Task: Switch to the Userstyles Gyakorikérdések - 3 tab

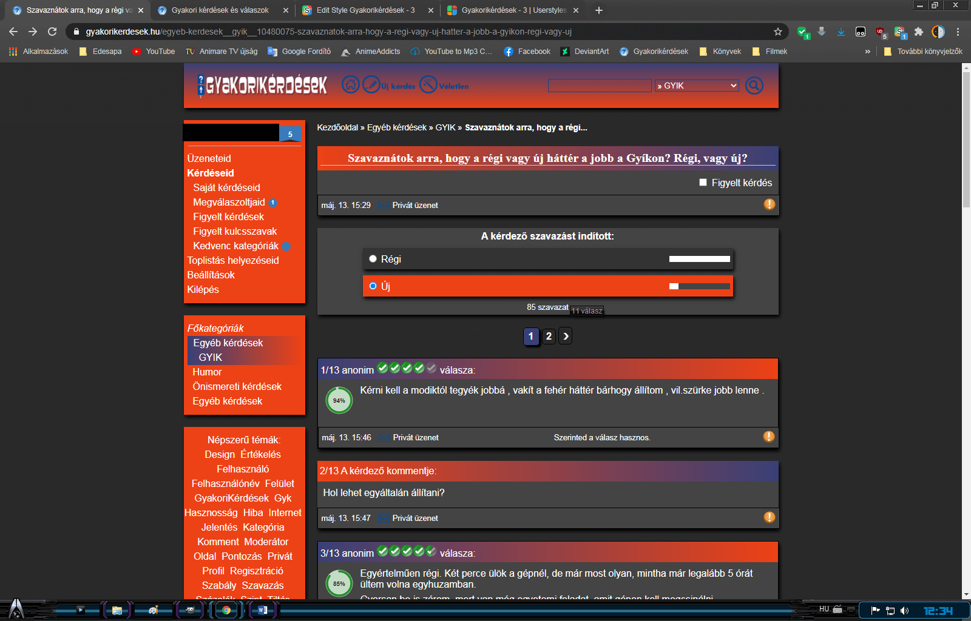Action: click(x=512, y=10)
